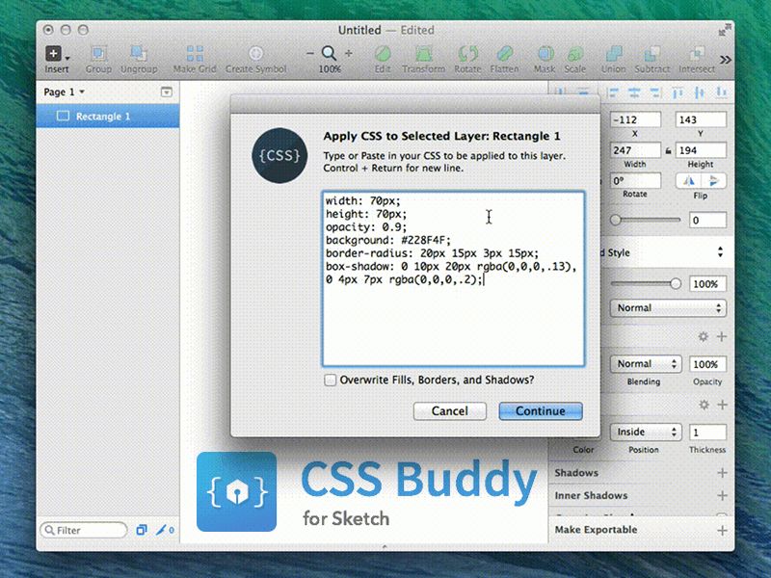Align layers to the top edge
This screenshot has width=771, height=578.
[x=678, y=92]
